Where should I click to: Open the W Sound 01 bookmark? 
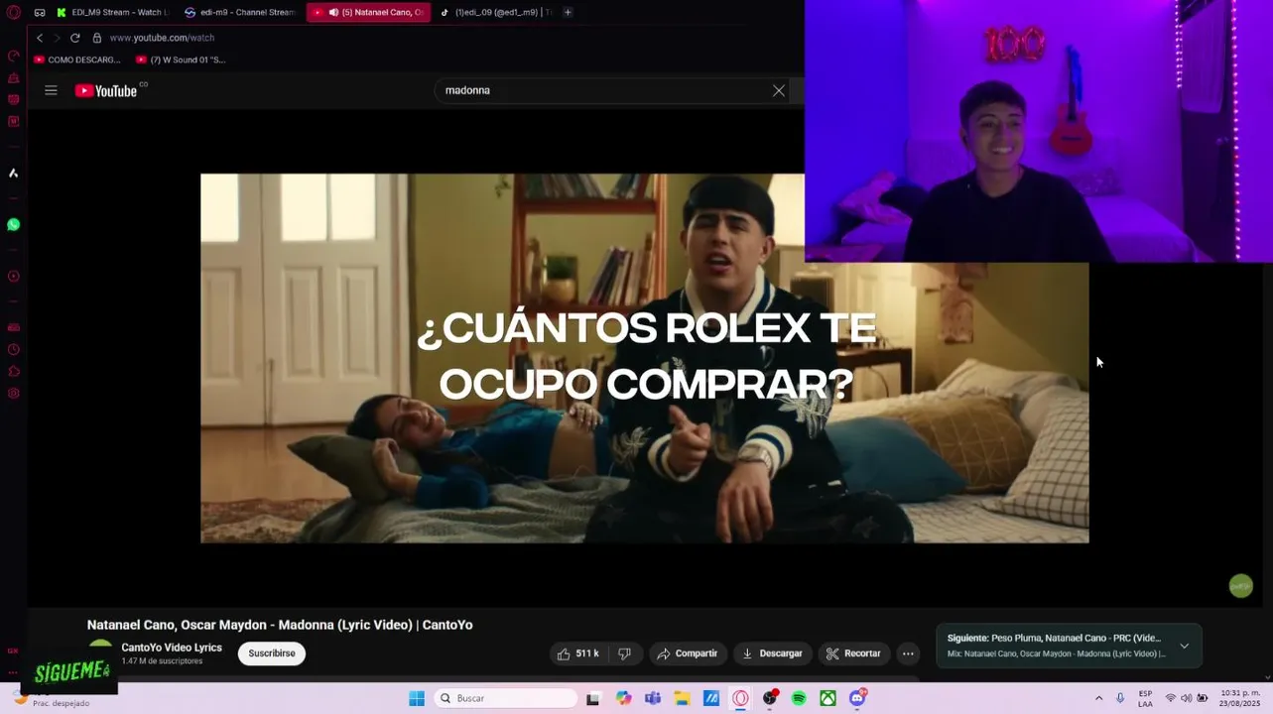(181, 59)
